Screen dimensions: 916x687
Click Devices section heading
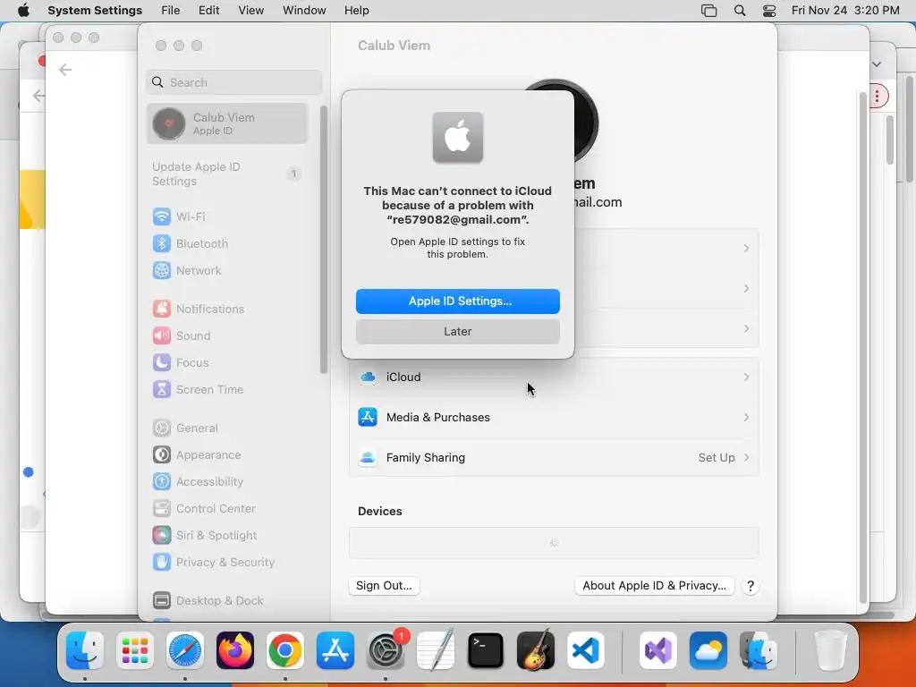coord(379,511)
